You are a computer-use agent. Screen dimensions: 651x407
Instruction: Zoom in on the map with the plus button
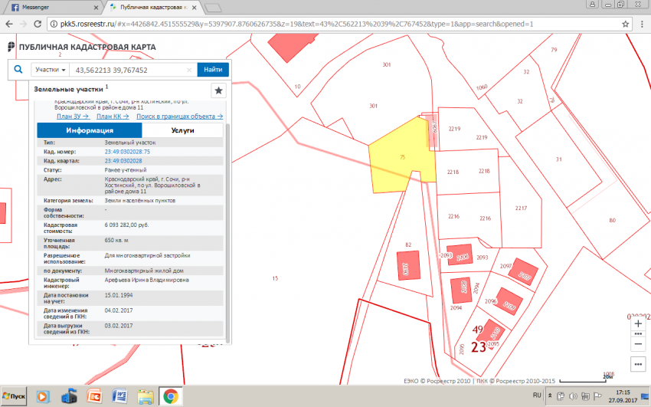[x=638, y=323]
